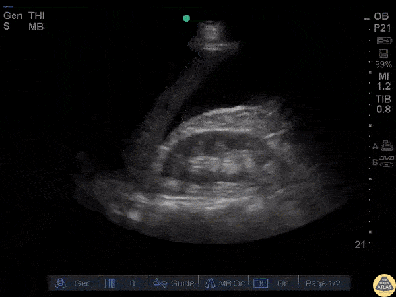Click the MI 1.2 readout
The image size is (396, 297).
[384, 81]
